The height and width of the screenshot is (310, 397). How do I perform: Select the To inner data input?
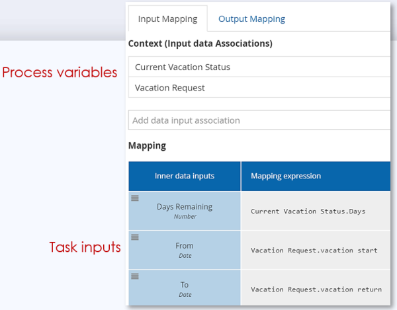(x=185, y=285)
